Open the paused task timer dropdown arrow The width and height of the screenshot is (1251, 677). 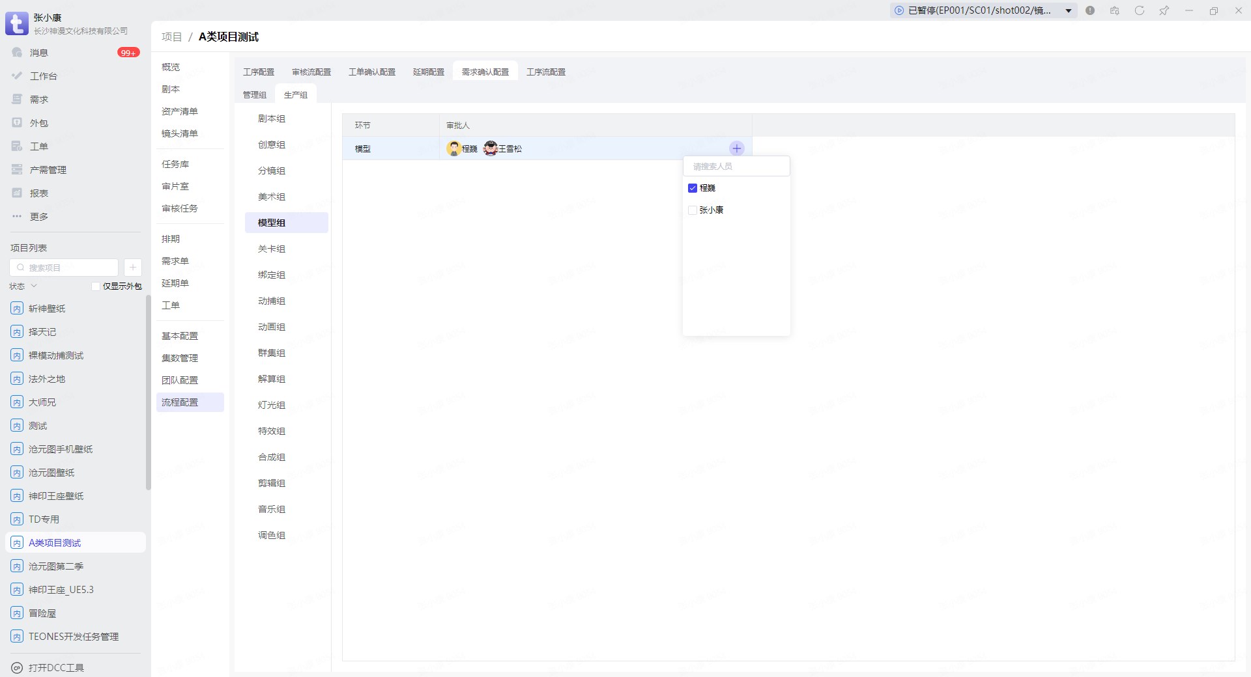1069,10
